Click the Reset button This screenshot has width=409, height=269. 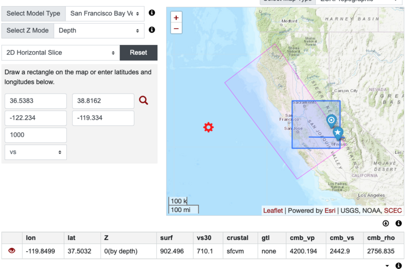tap(139, 53)
